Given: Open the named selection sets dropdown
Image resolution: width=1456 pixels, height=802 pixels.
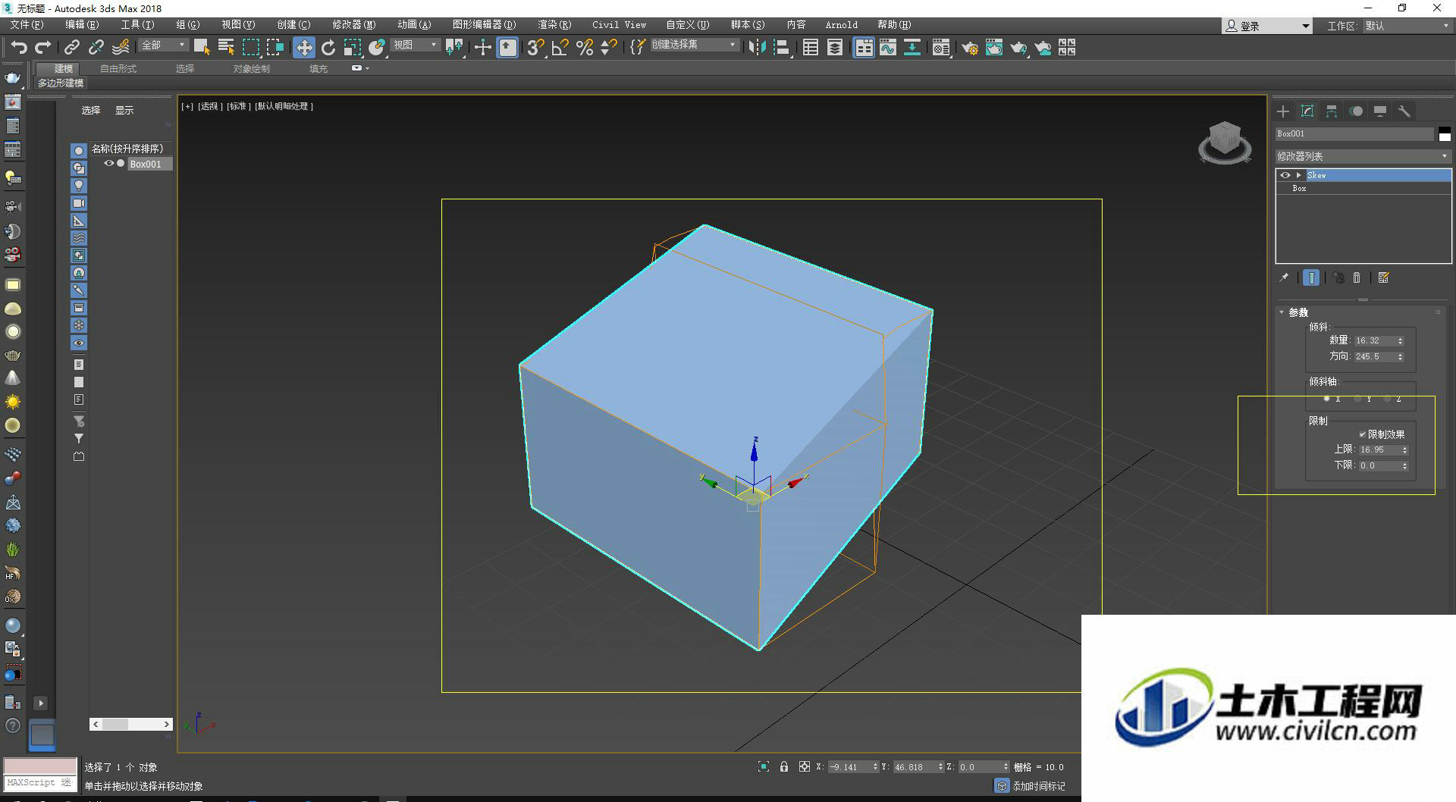Looking at the screenshot, I should coord(694,45).
